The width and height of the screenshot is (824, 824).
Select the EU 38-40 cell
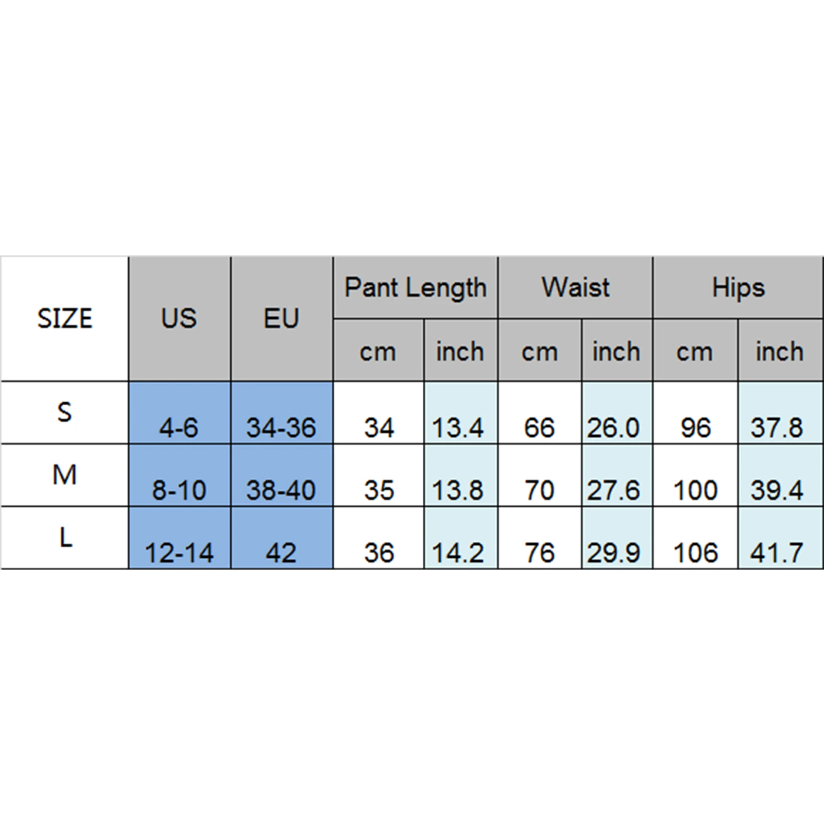[281, 489]
